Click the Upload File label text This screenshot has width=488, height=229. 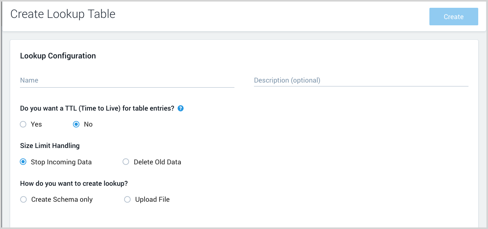click(152, 199)
